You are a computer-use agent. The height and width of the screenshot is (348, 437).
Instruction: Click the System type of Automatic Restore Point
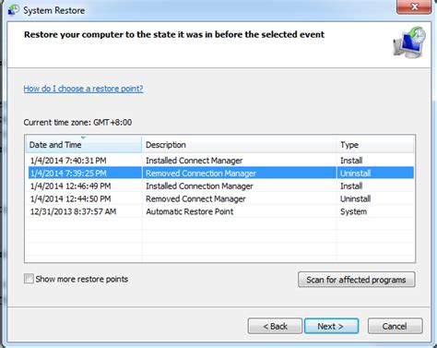point(353,211)
